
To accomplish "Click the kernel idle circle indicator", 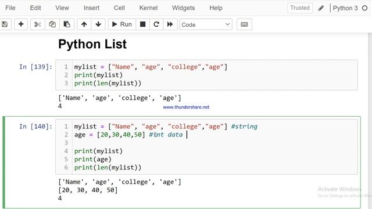I will pos(364,8).
